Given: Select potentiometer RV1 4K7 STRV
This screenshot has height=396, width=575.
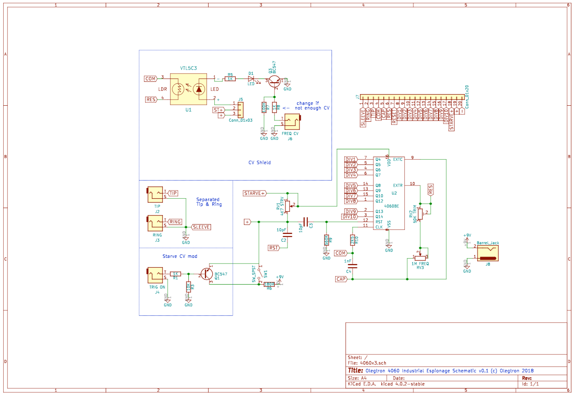Looking at the screenshot, I should tap(287, 206).
